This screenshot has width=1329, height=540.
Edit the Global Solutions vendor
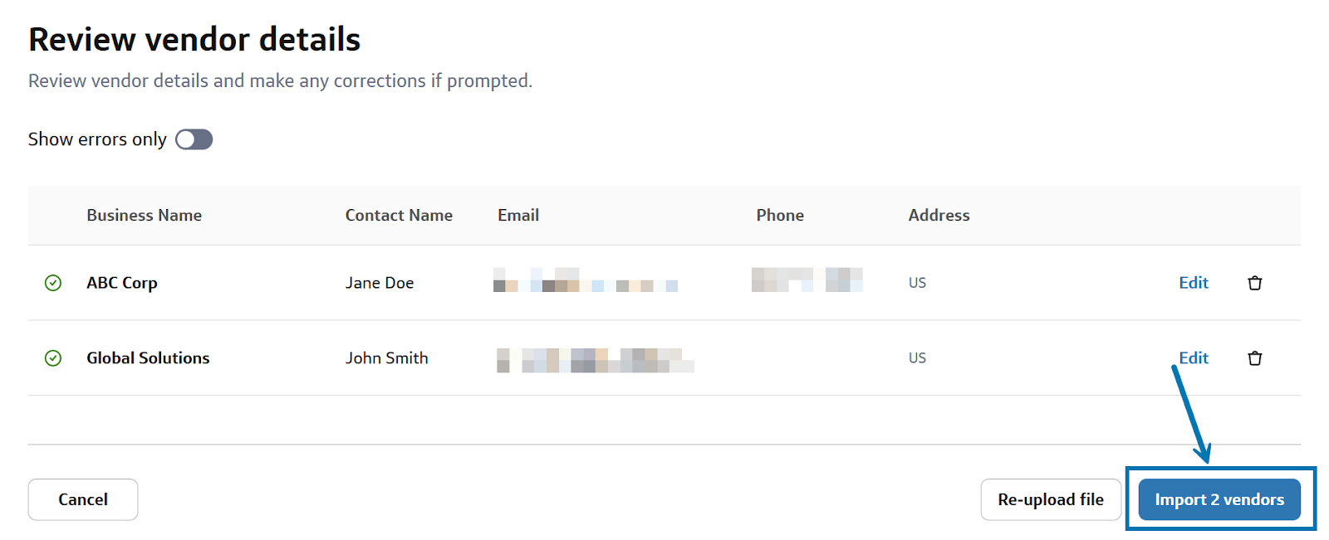click(1193, 358)
